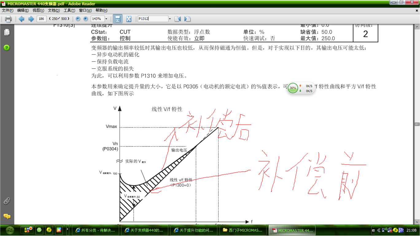Image resolution: width=420 pixels, height=236 pixels.
Task: Expand the quick launch overflow chevron
Action: [68, 229]
